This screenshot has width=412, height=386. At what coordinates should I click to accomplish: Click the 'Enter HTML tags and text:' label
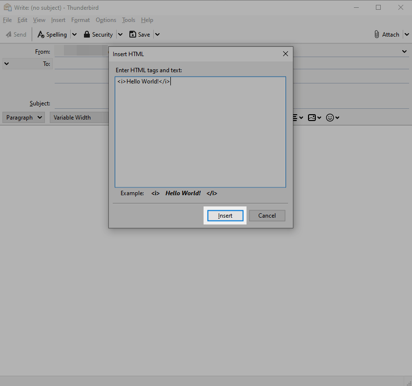(x=149, y=70)
